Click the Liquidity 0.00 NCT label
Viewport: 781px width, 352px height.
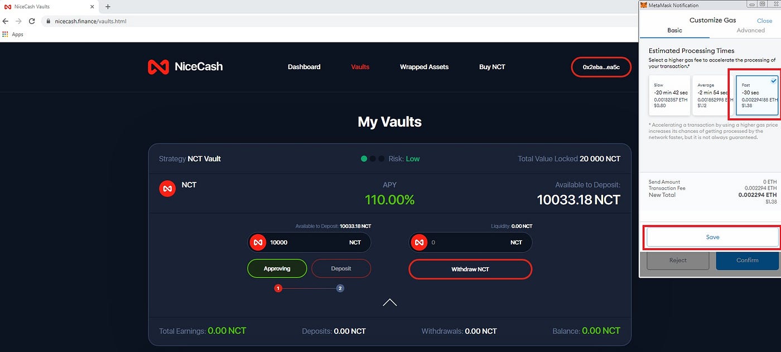click(512, 226)
